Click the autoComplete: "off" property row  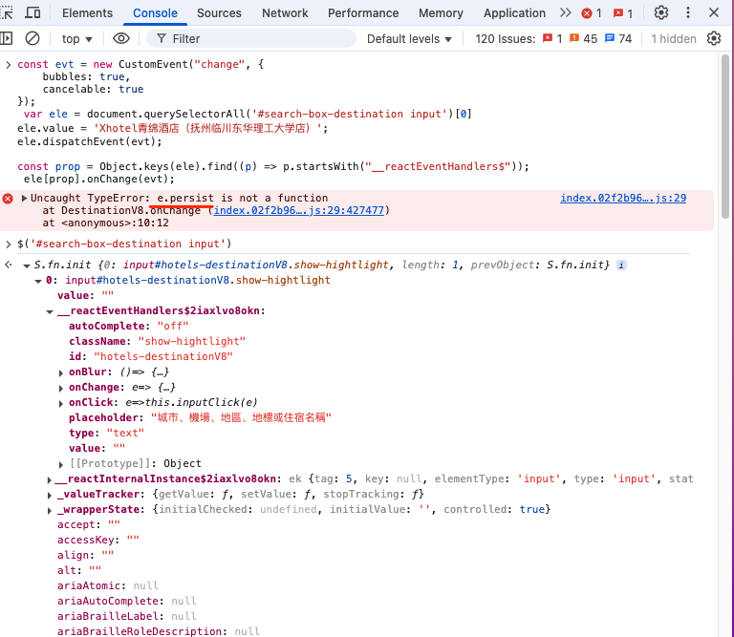[128, 326]
